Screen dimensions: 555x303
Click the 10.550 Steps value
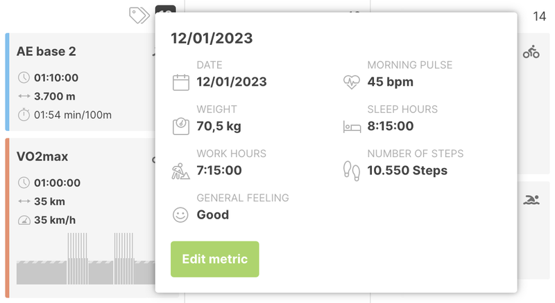tap(407, 170)
